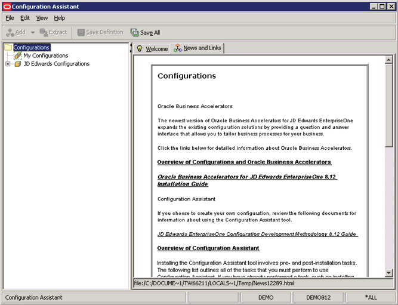Click the Extract toolbar icon

(44, 32)
